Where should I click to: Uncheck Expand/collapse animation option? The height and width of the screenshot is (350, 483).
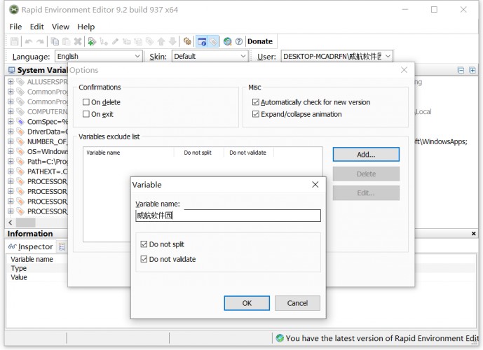pos(255,114)
